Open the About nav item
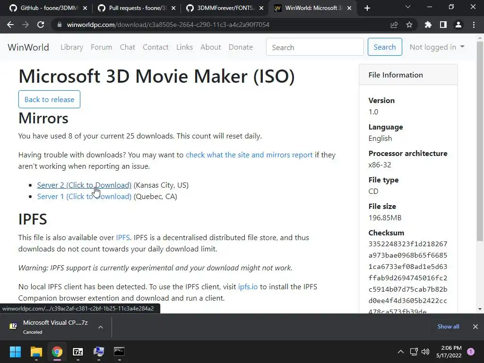Image resolution: width=484 pixels, height=363 pixels. (211, 47)
